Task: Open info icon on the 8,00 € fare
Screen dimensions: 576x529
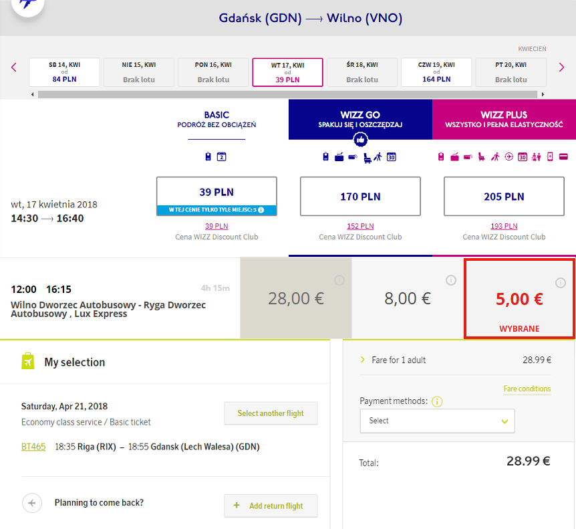Action: point(451,280)
